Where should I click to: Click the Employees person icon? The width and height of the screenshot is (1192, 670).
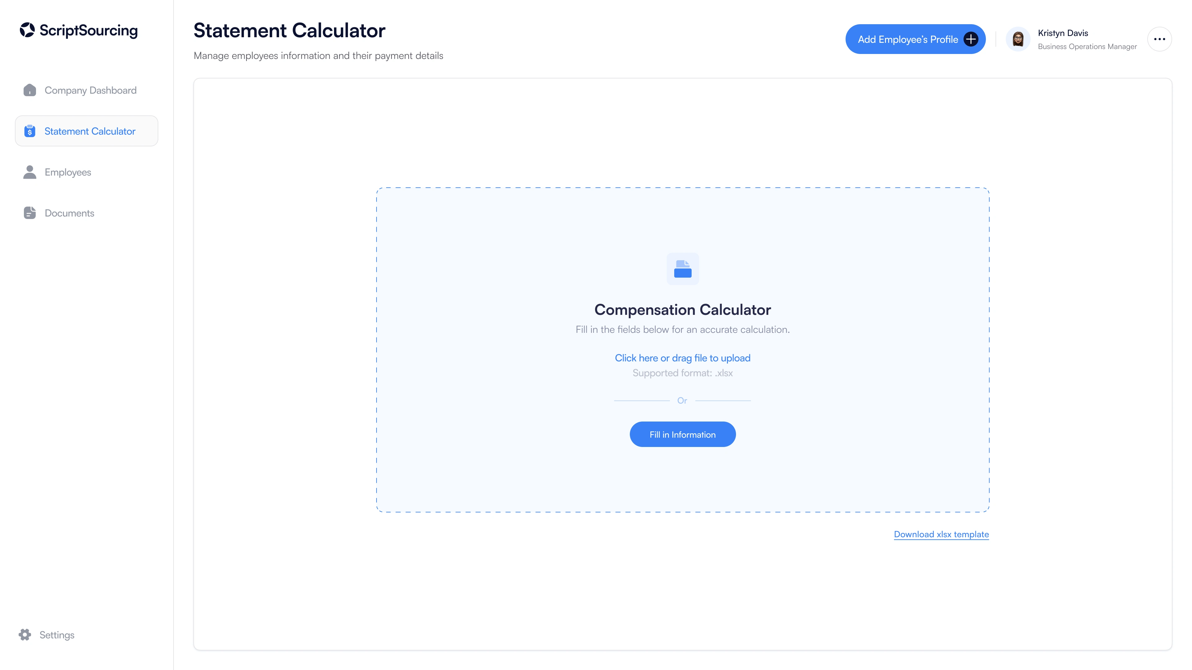point(29,172)
